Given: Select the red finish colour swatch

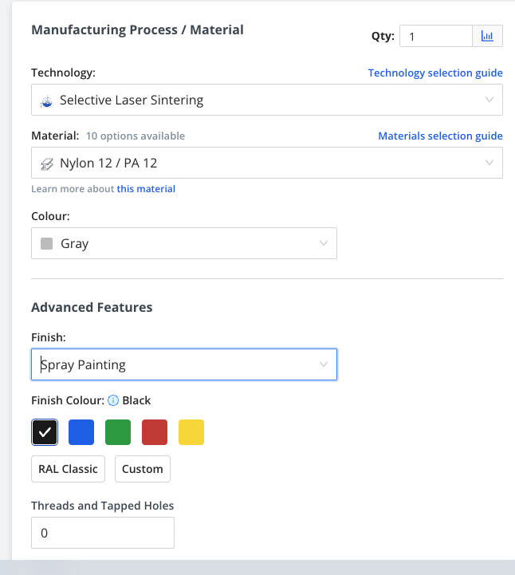Looking at the screenshot, I should tap(155, 432).
